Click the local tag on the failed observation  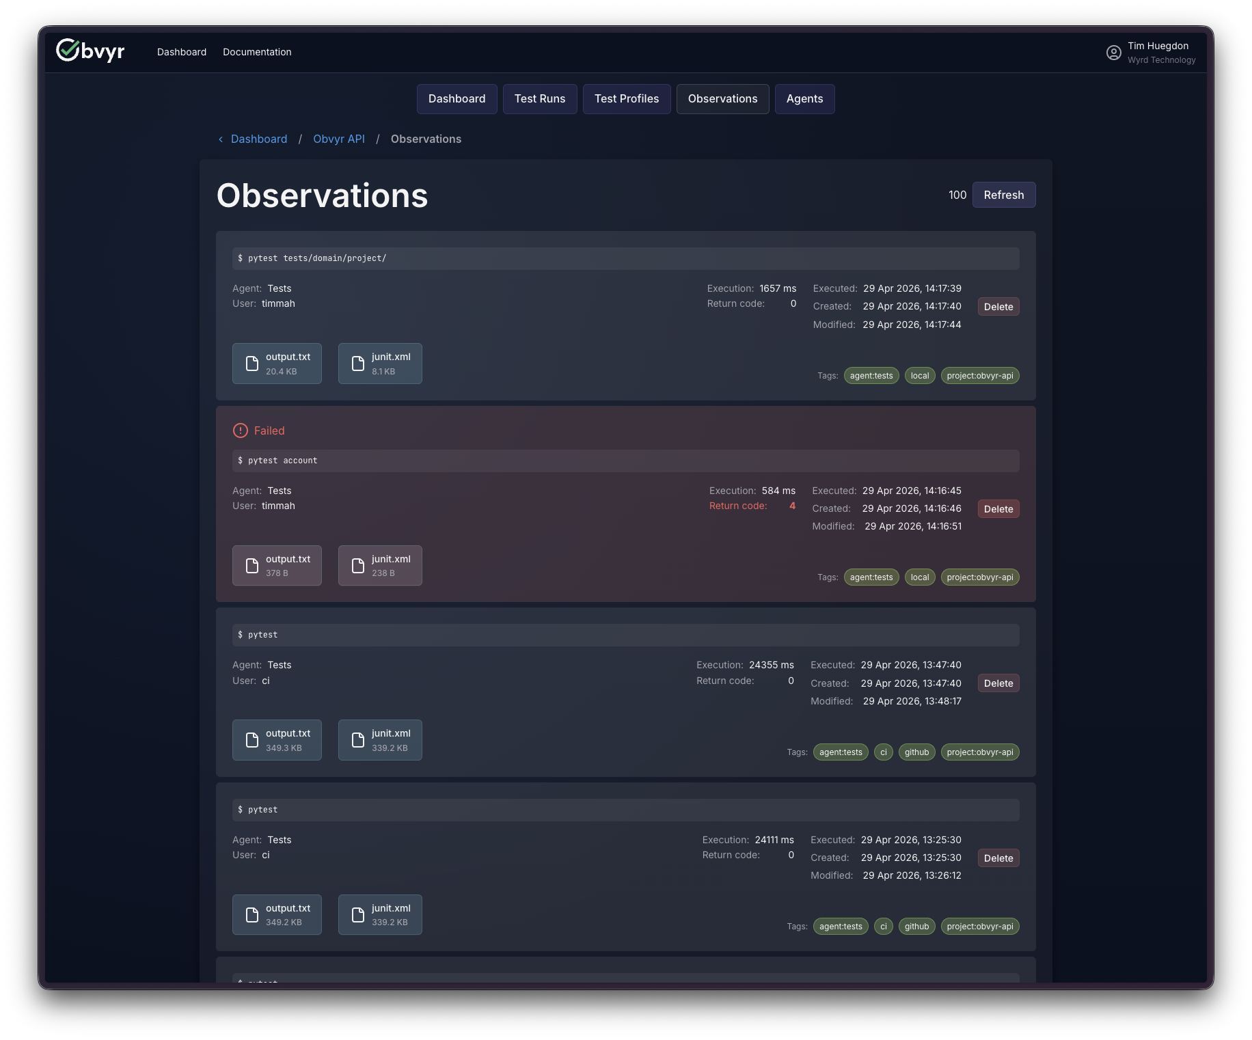[x=920, y=577]
